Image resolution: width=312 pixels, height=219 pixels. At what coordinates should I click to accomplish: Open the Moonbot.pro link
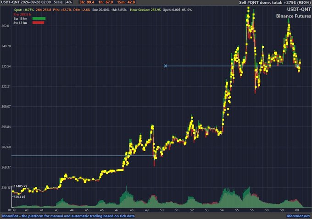(x=298, y=216)
